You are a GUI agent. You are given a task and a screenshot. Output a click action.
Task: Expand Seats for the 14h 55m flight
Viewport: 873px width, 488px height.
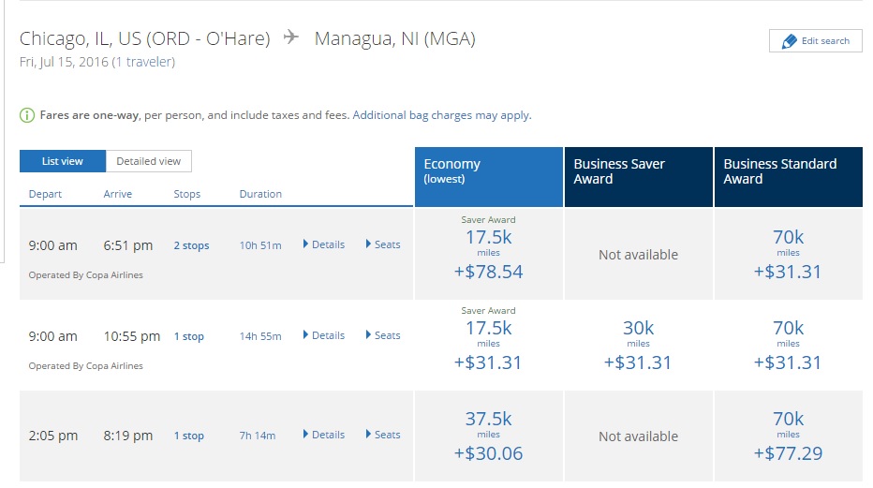pyautogui.click(x=383, y=335)
